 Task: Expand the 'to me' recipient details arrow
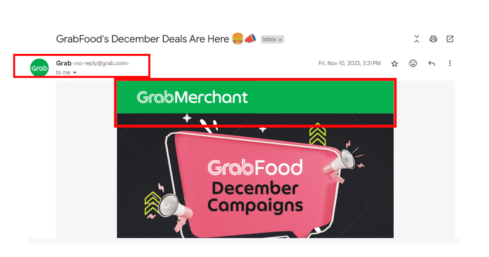pos(75,73)
